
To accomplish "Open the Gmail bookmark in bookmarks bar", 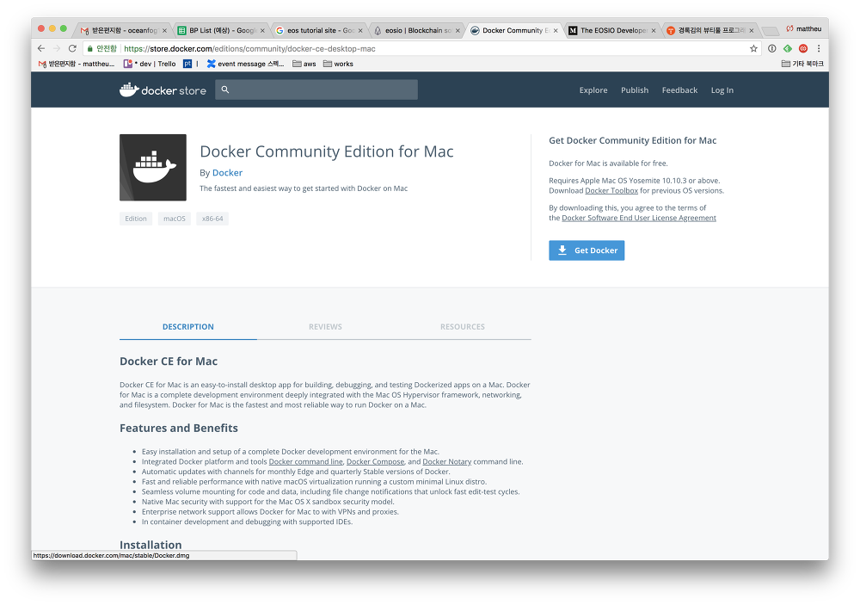I will pos(77,64).
